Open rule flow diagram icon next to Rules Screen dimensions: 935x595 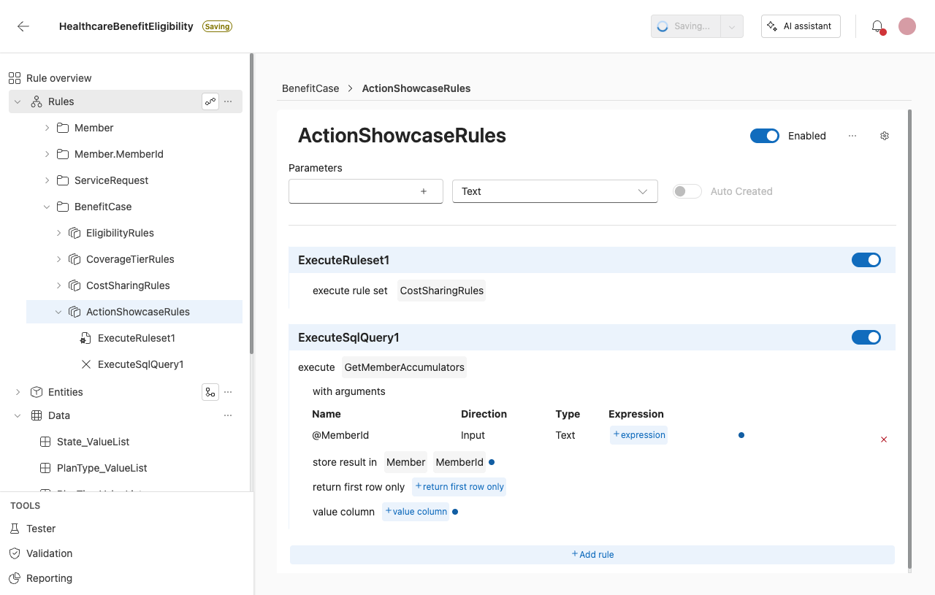coord(210,101)
